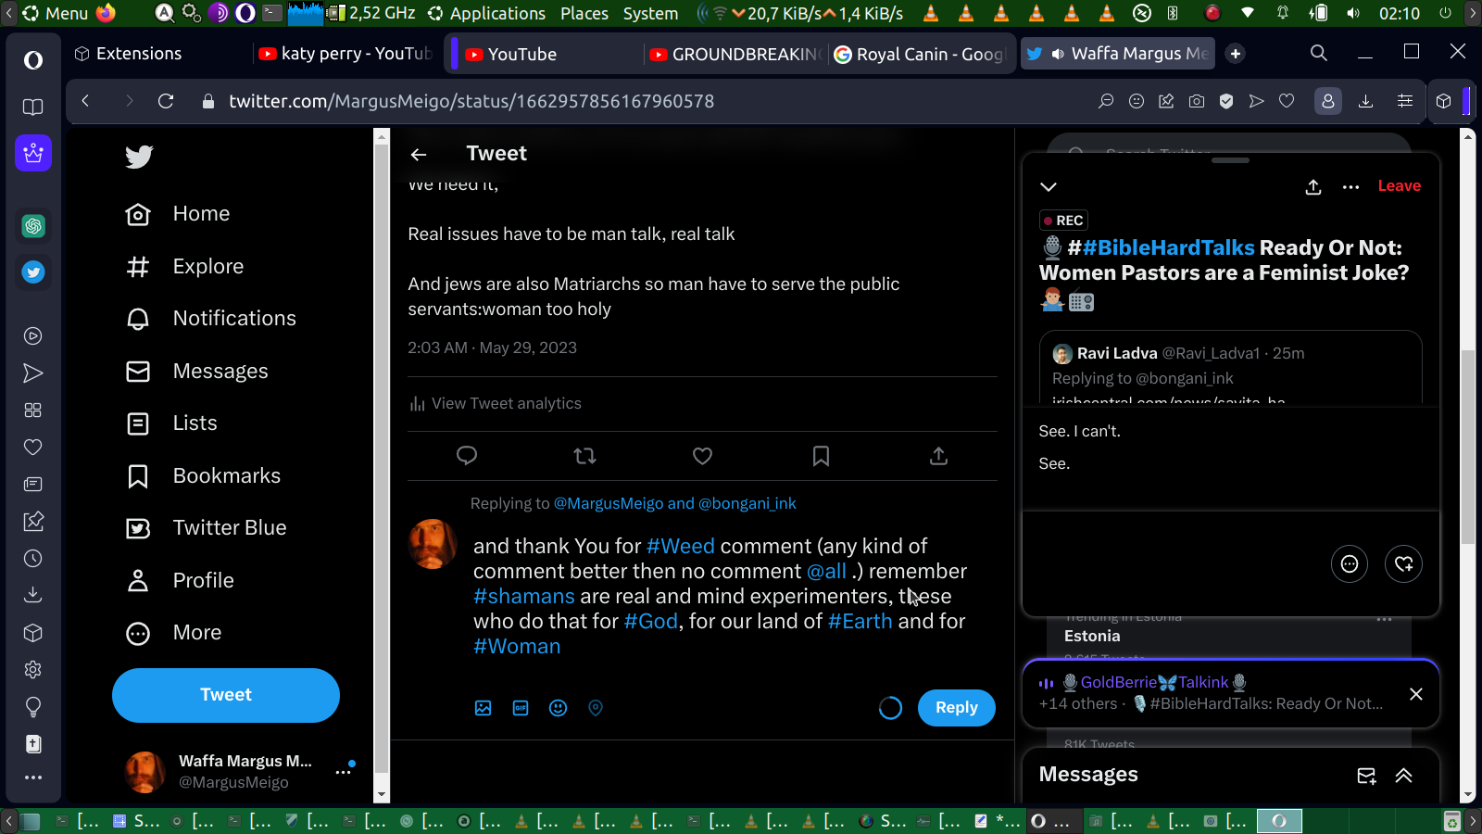Screen dimensions: 1482x834
Task: Bookmark the tweet using the bookmark icon
Action: (x=821, y=456)
